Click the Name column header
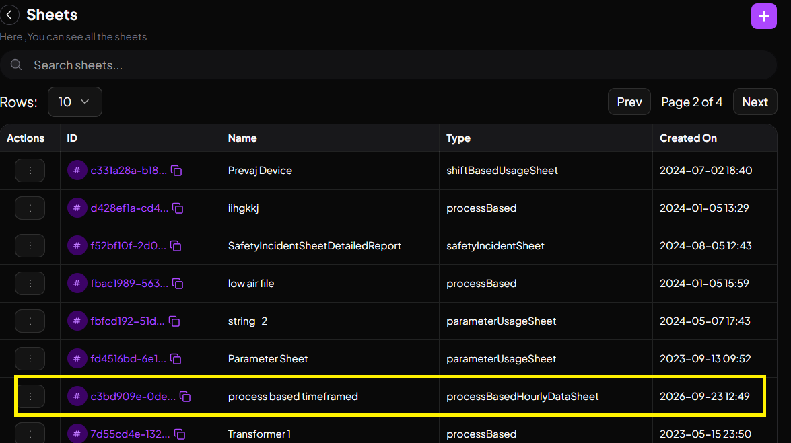This screenshot has height=443, width=791. coord(242,138)
